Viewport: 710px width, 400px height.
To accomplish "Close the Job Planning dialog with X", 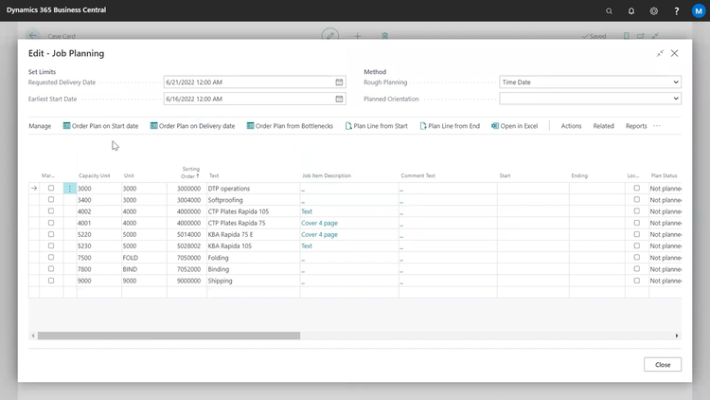I will (675, 53).
